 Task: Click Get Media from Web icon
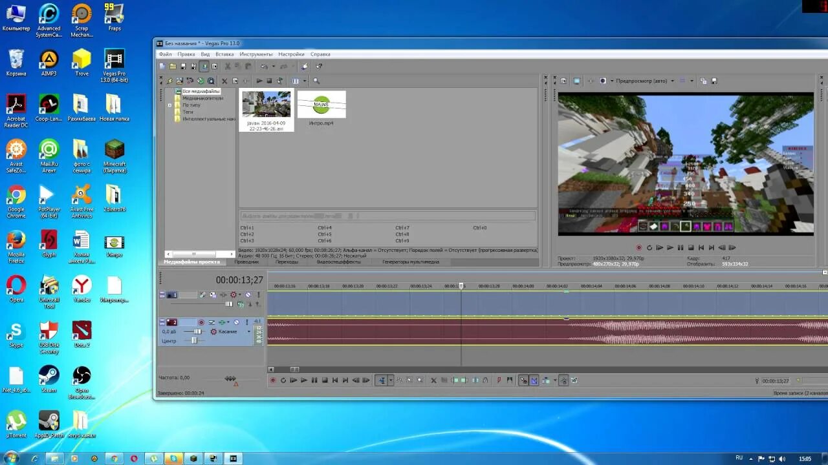tap(211, 81)
